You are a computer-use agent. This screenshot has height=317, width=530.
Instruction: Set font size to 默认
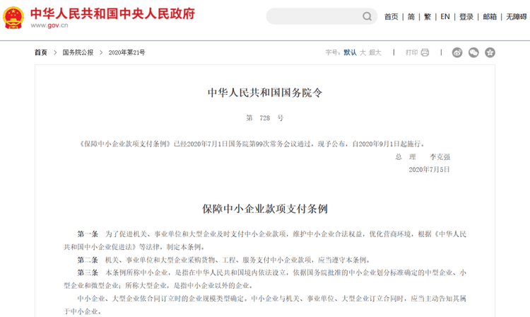351,52
